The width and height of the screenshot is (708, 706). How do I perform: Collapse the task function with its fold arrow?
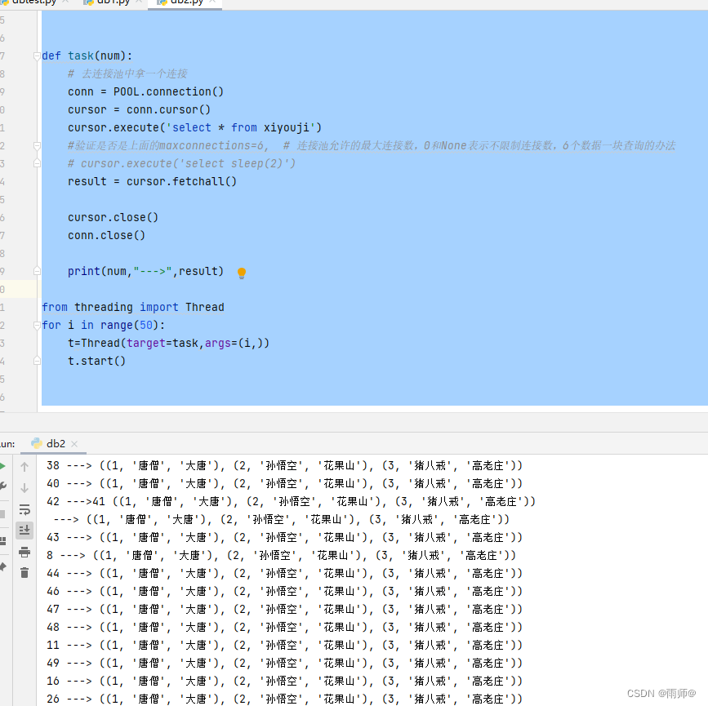tap(38, 54)
